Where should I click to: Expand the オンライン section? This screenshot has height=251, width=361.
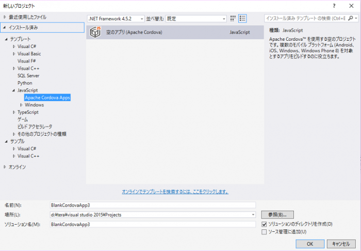pyautogui.click(x=5, y=167)
